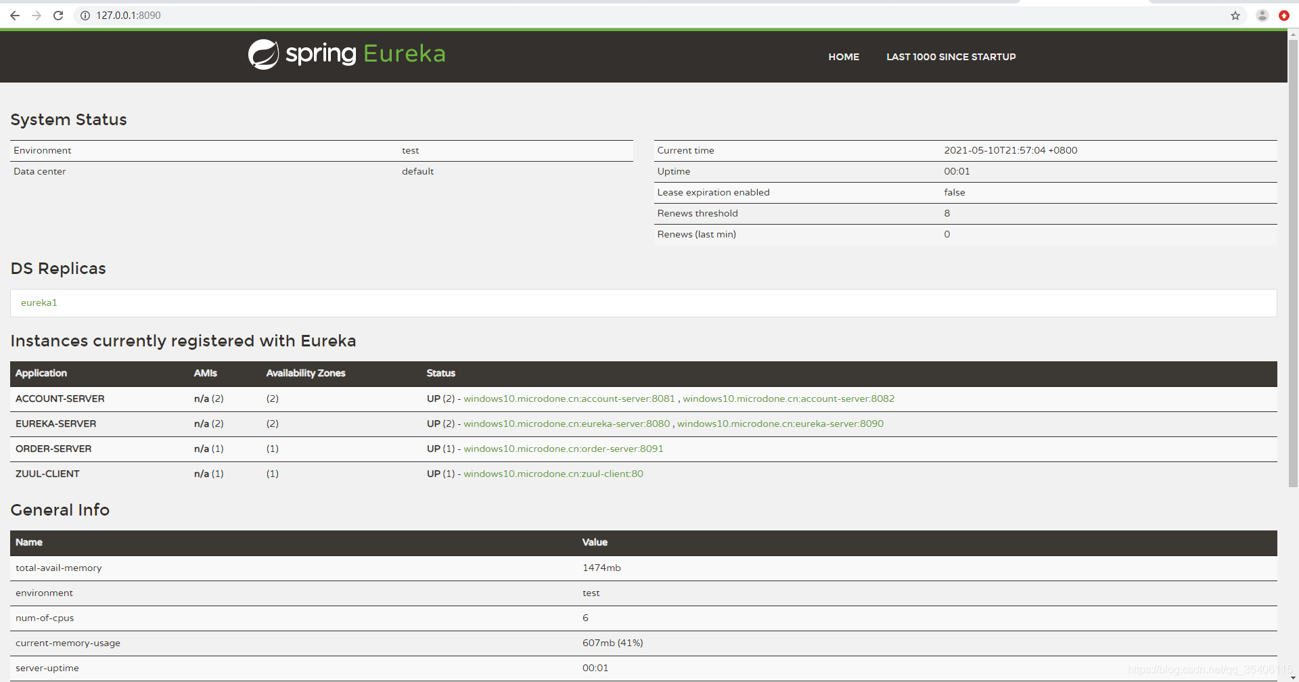Open eureka-server:8090 instance link
Image resolution: width=1299 pixels, height=682 pixels.
(x=781, y=424)
